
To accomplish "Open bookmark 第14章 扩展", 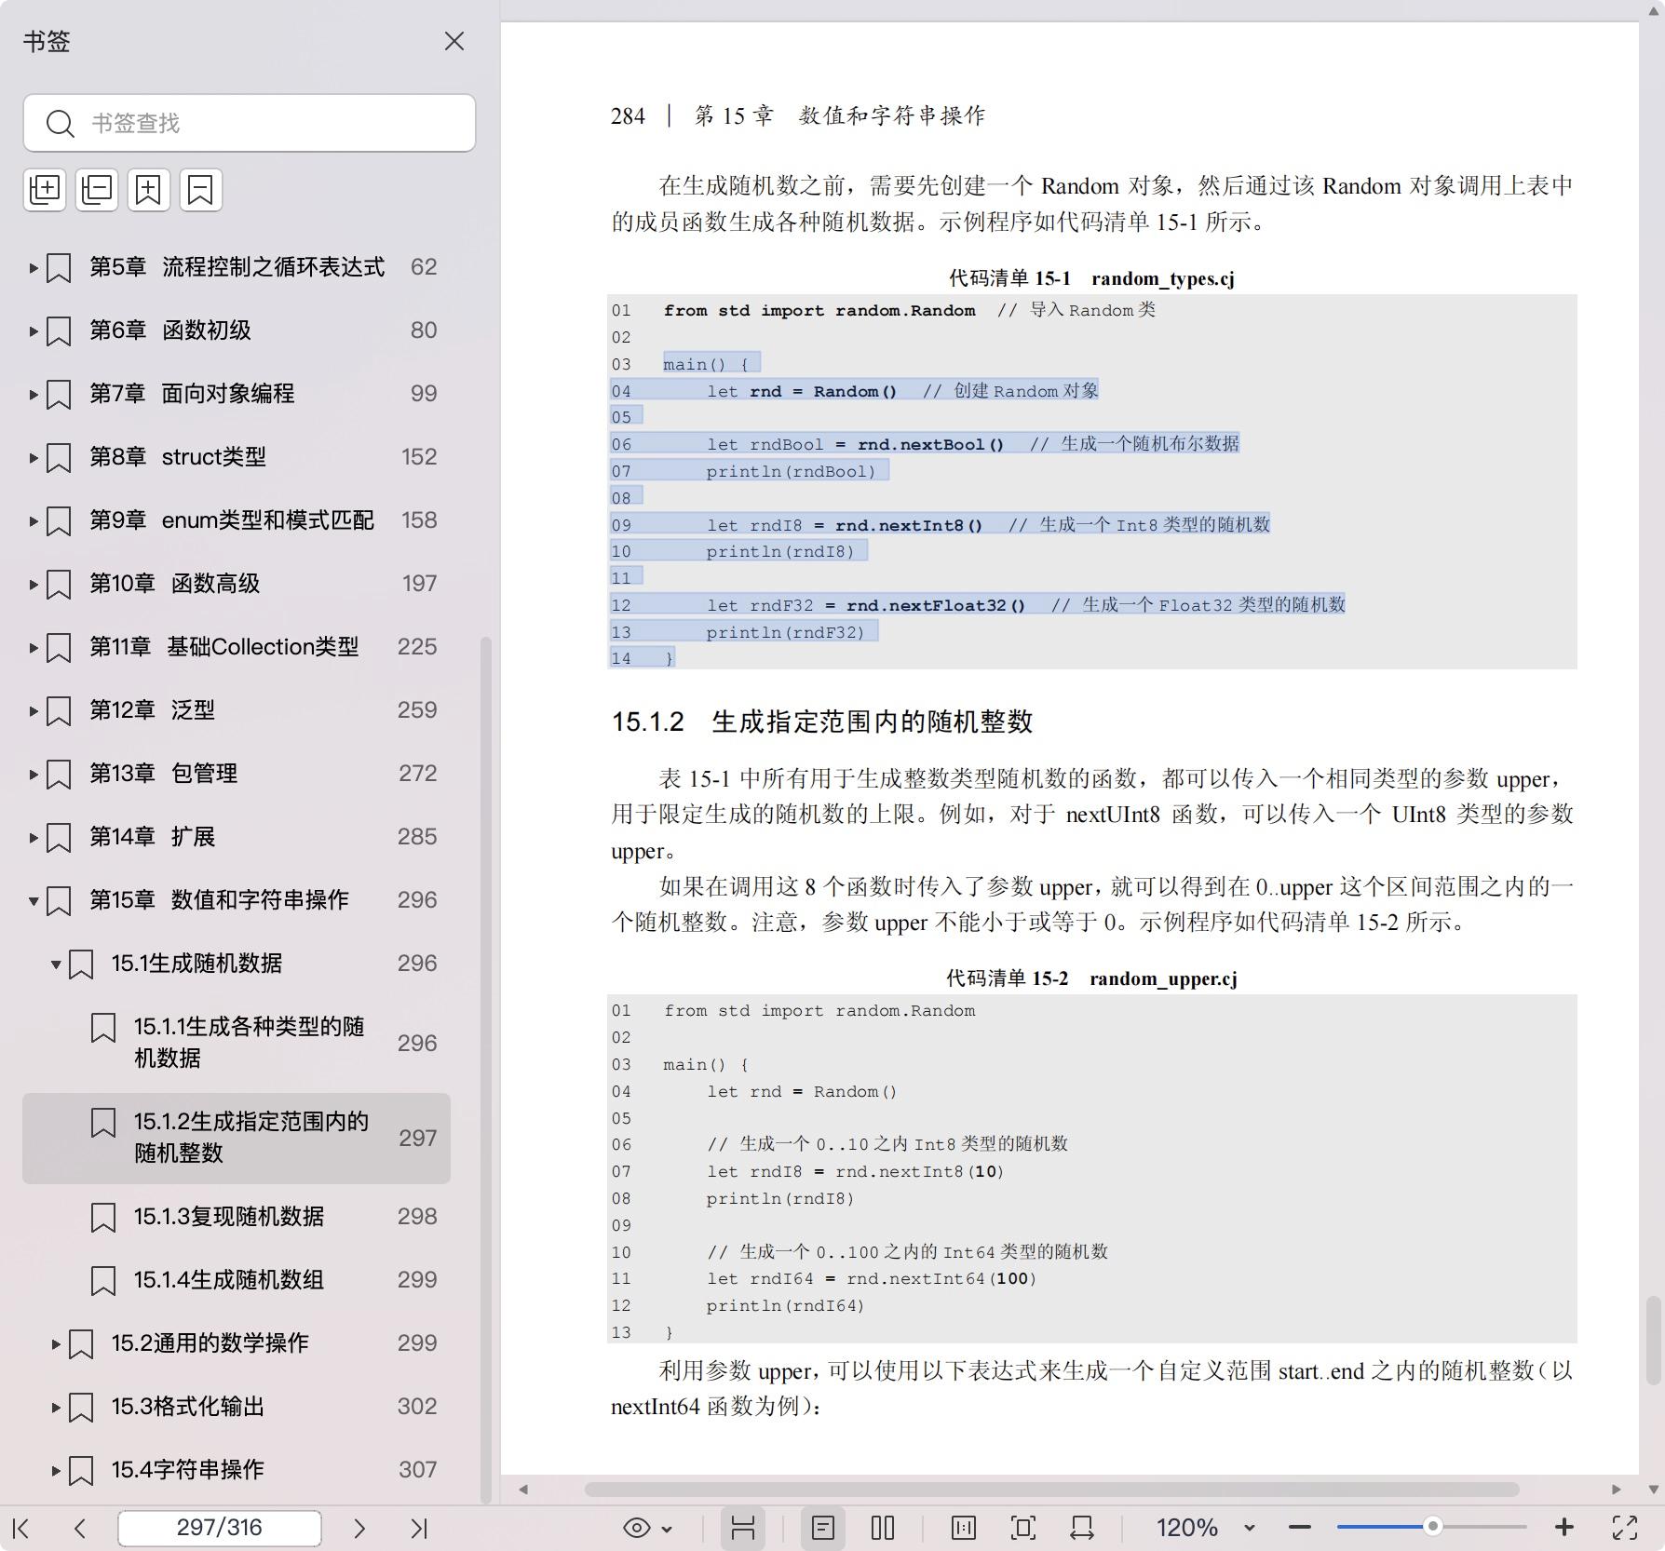I will [x=153, y=837].
